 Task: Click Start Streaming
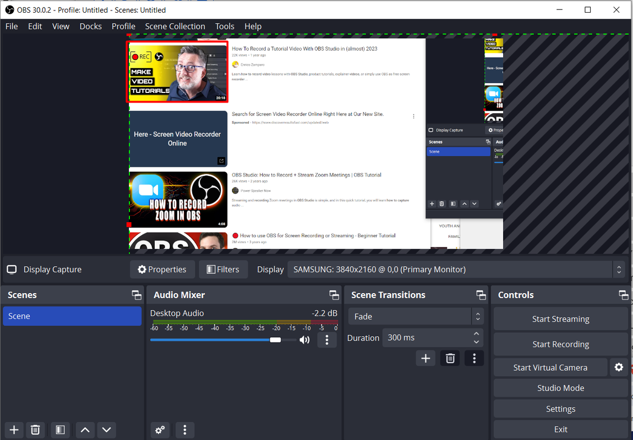coord(561,319)
